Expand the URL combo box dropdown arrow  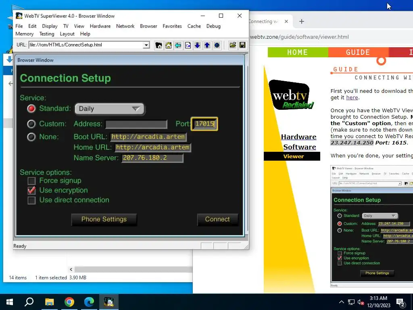(x=146, y=45)
